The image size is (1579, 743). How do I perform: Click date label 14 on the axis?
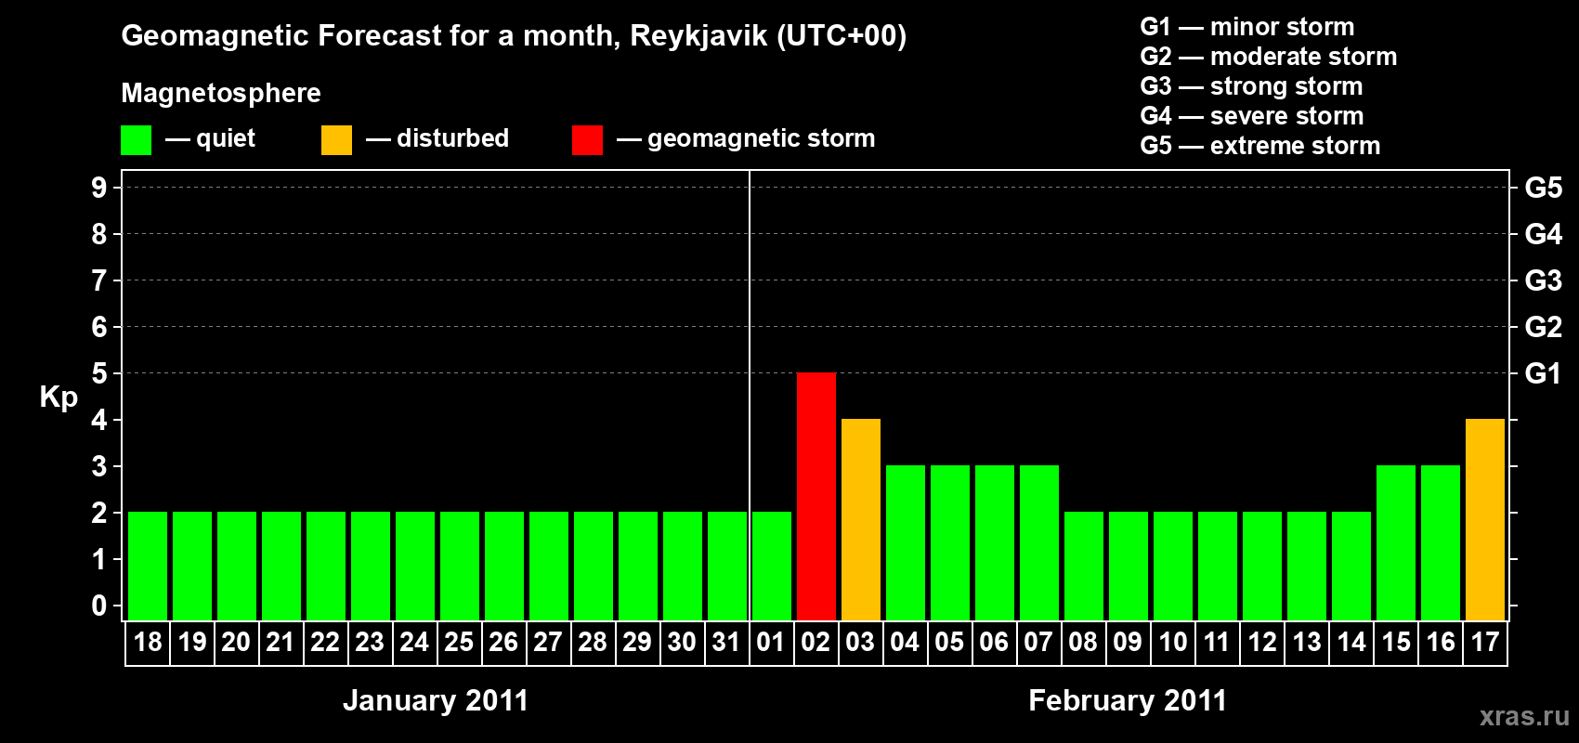[x=1351, y=642]
